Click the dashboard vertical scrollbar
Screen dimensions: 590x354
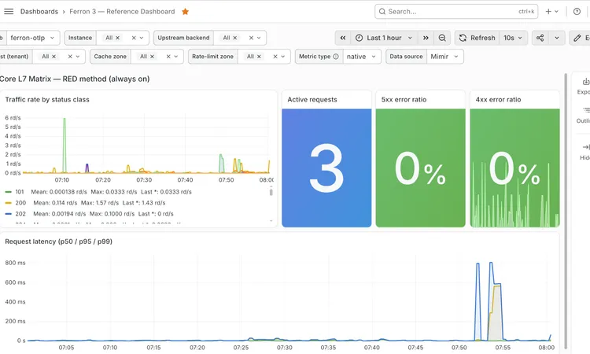(565, 211)
